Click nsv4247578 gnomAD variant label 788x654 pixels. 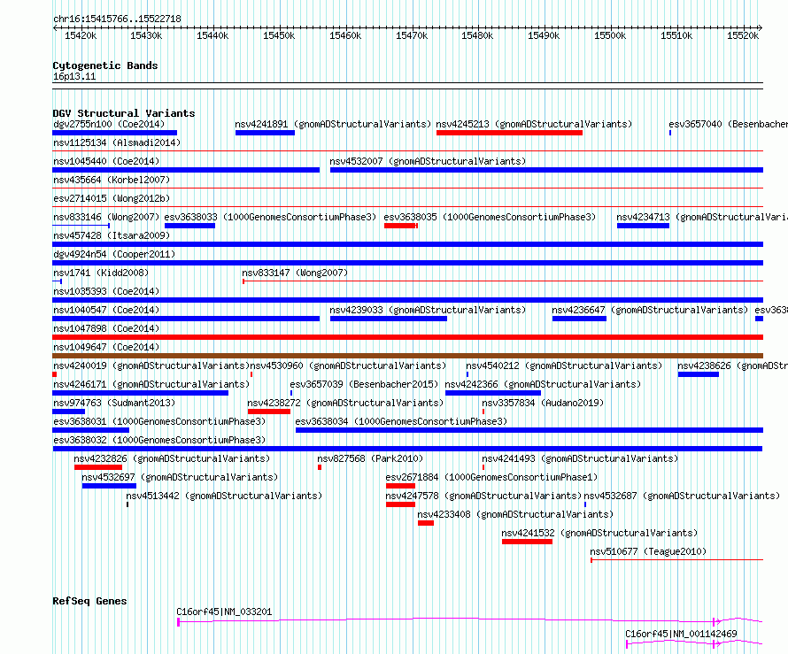(483, 496)
